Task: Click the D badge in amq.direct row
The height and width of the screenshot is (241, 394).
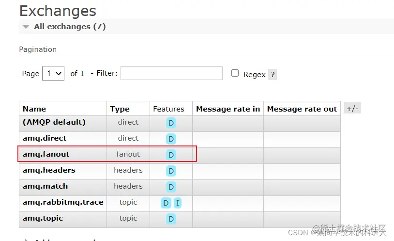Action: coord(171,139)
